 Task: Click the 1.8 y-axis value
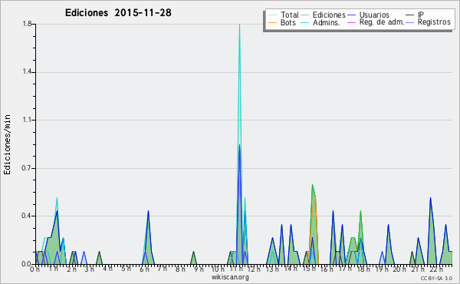[27, 24]
